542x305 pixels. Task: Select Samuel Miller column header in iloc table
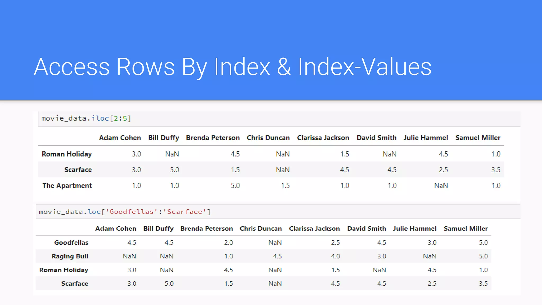tap(478, 138)
